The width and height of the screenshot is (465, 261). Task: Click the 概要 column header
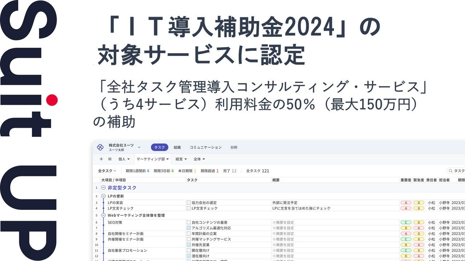(x=276, y=180)
